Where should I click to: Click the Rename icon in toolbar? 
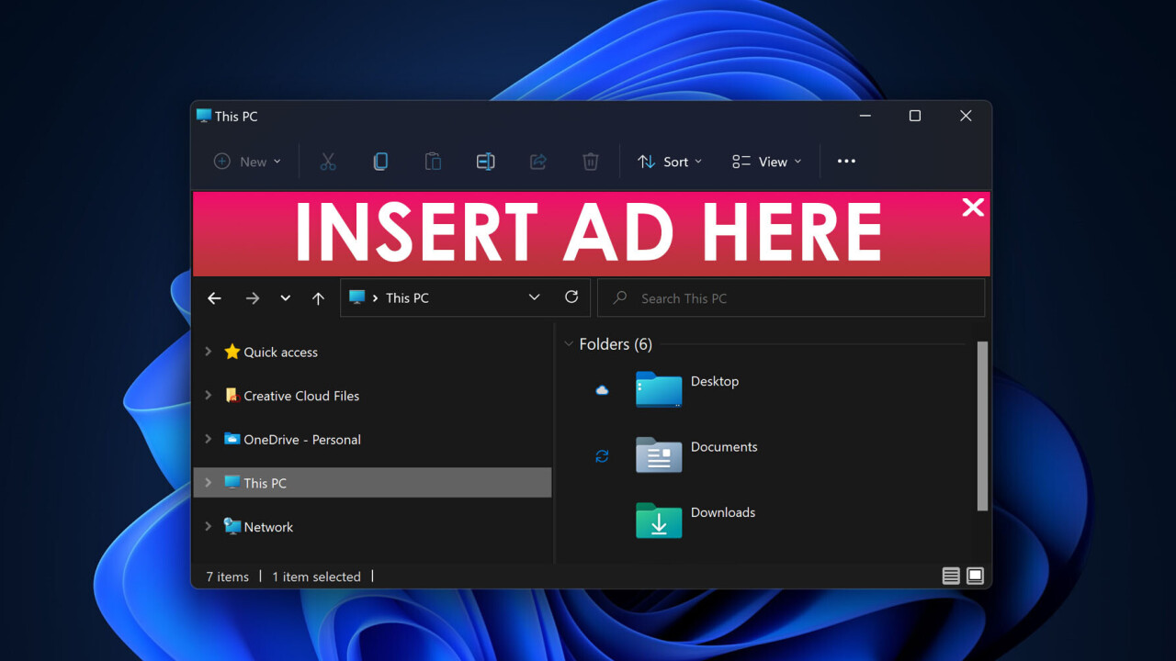(485, 162)
